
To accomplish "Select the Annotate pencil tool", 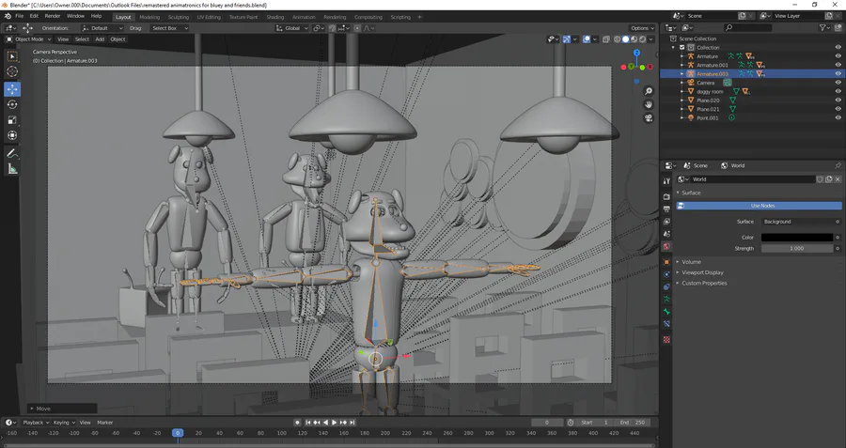I will click(x=12, y=154).
